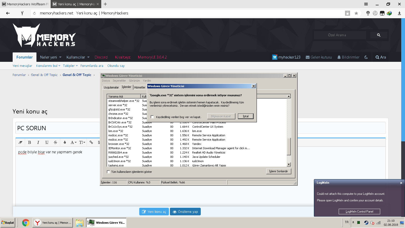
Task: Show hidden tray icons with the chevron
Action: click(x=353, y=222)
